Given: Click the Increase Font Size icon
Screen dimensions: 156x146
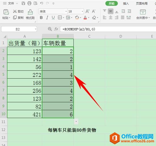Looking at the screenshot, I should pyautogui.click(x=88, y=11).
